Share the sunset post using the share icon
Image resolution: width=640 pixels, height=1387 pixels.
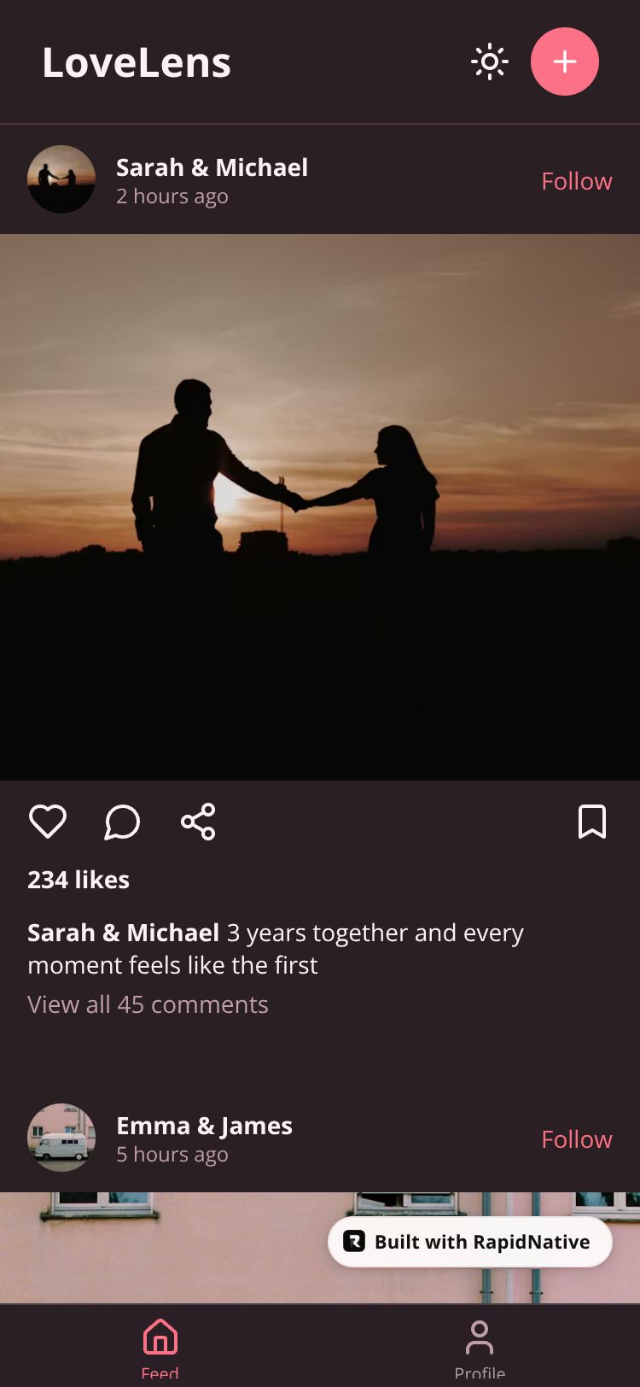pos(198,822)
